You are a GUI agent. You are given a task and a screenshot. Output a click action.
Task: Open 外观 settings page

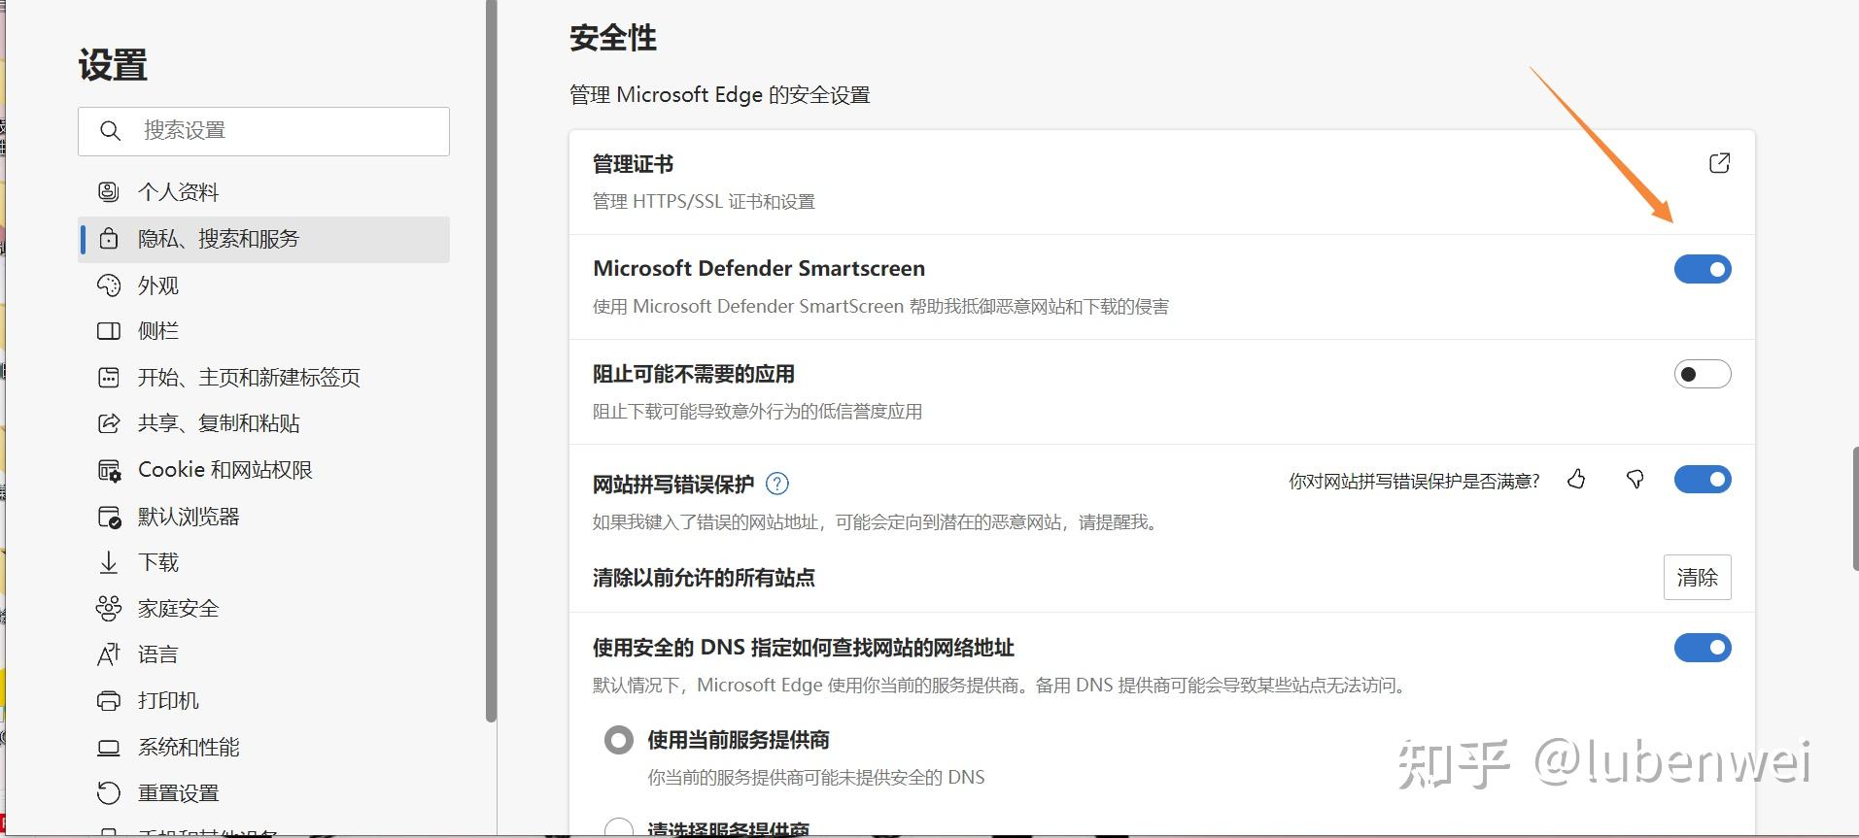(x=264, y=285)
